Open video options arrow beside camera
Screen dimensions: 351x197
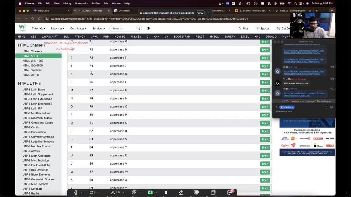98,192
